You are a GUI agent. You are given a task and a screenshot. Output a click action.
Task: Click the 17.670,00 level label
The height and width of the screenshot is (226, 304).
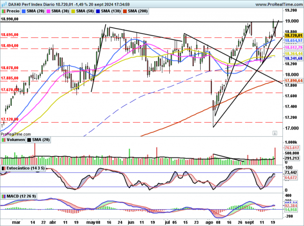coord(9,90)
